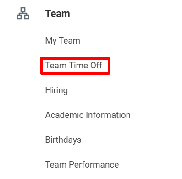Choose Birthdays in the Team menu

tap(63, 140)
